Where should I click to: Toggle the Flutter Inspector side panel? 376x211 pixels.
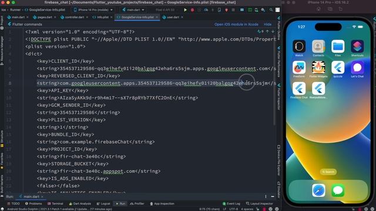coord(278,97)
